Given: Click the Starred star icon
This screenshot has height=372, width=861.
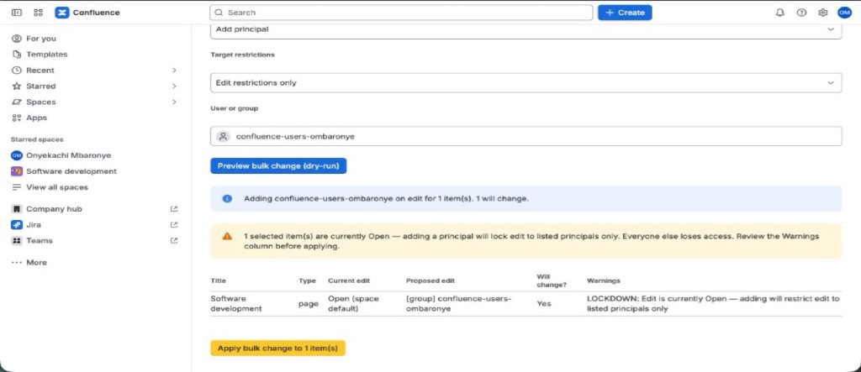Looking at the screenshot, I should (x=17, y=86).
